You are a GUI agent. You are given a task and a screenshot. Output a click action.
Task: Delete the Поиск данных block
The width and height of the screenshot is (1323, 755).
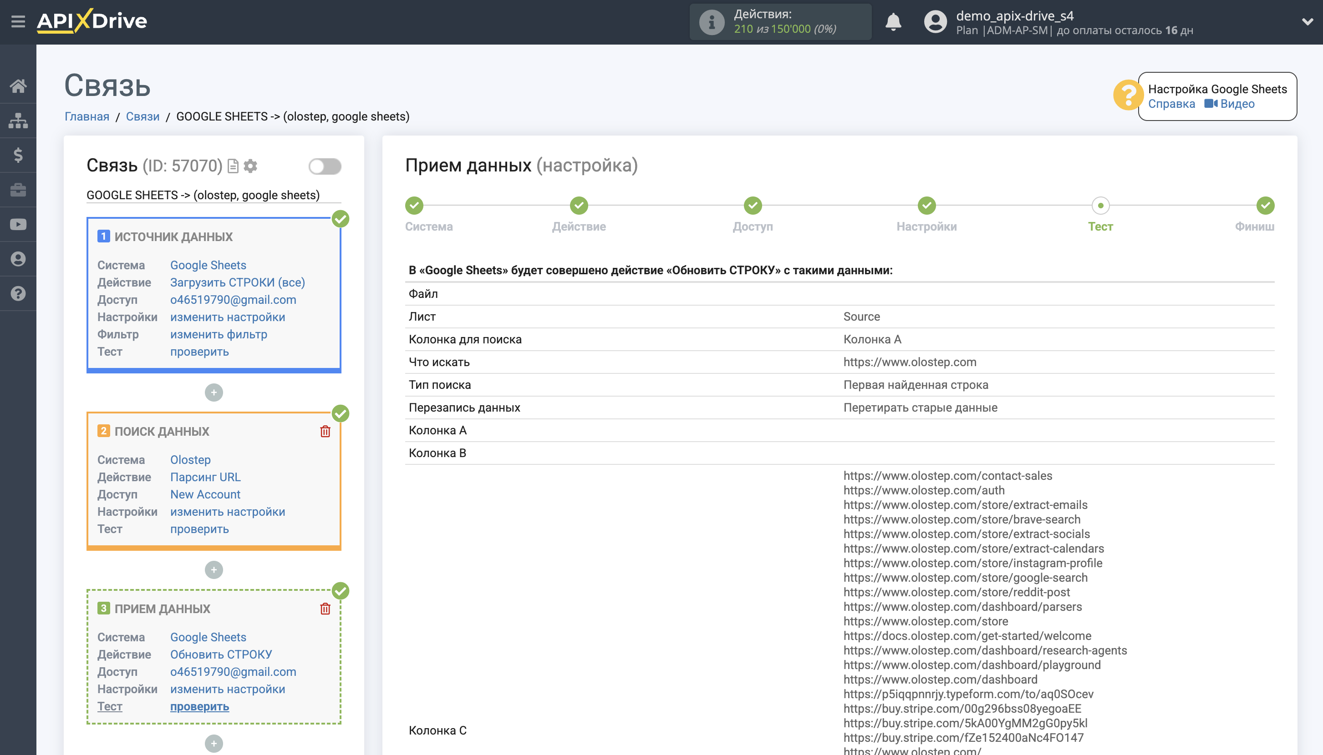tap(326, 431)
